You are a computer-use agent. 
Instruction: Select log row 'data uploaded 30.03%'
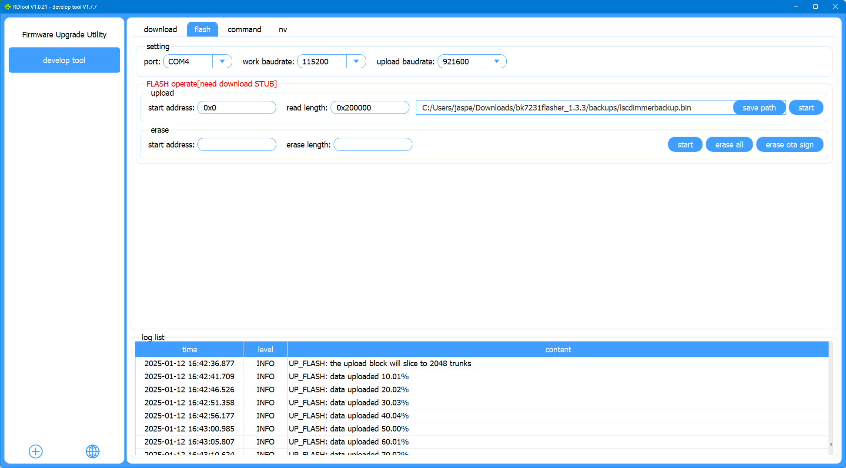point(482,402)
